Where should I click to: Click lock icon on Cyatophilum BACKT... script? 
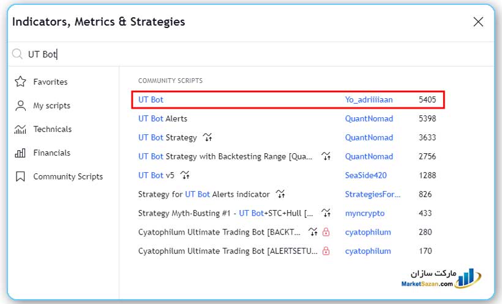coord(326,232)
